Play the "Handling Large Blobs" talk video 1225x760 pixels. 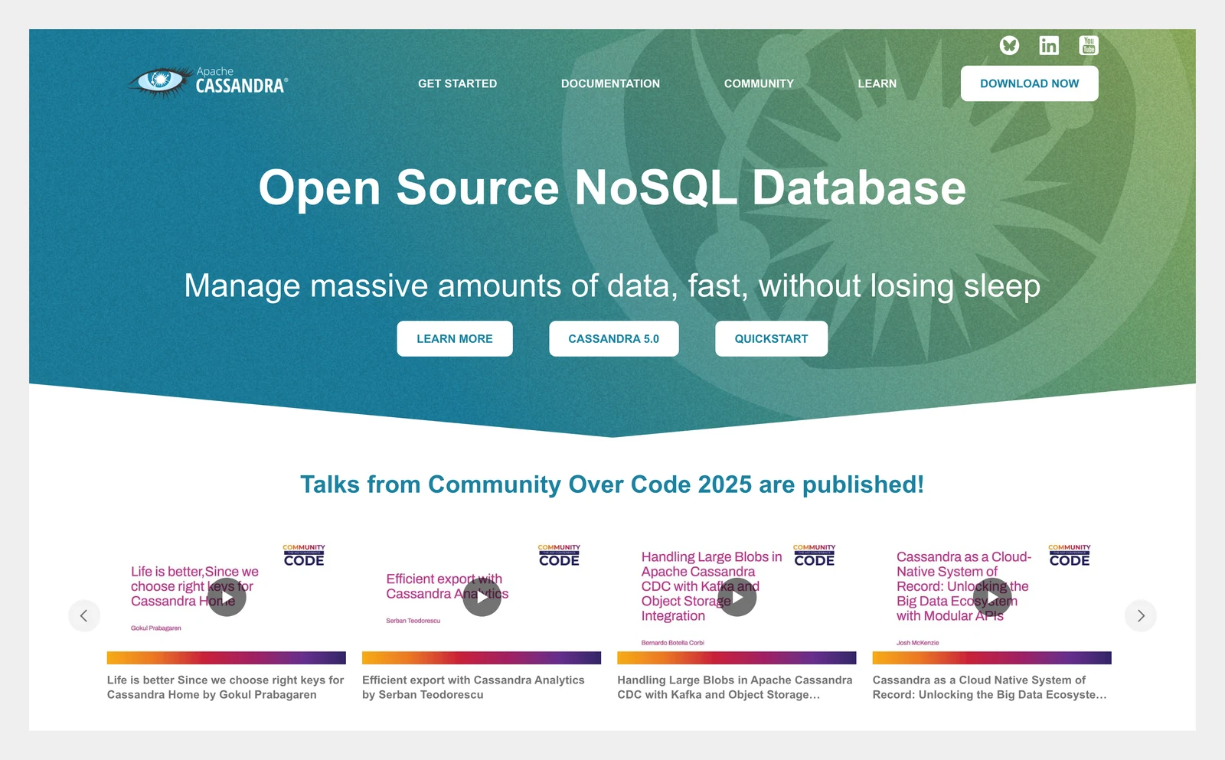737,598
